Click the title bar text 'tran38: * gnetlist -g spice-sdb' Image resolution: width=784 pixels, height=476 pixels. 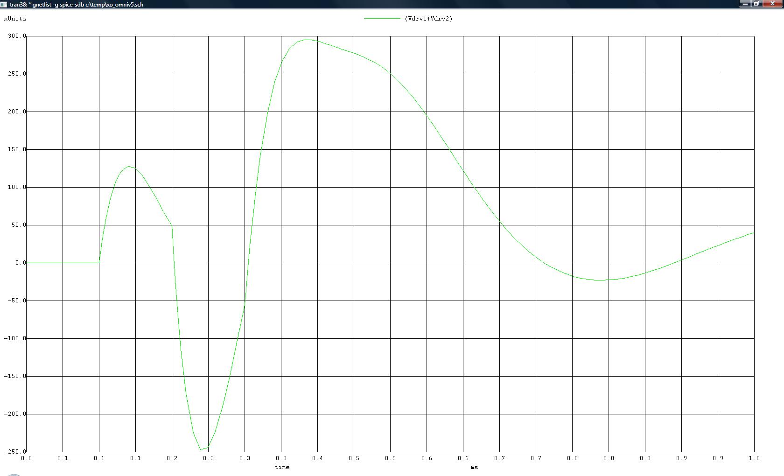(47, 4)
